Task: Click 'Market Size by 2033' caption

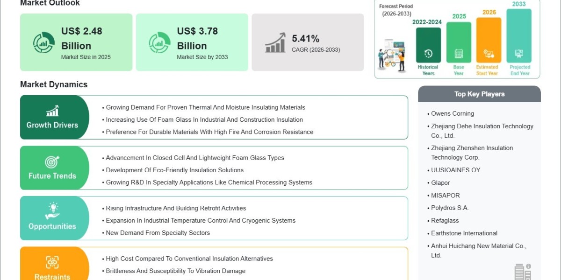Action: tap(202, 57)
